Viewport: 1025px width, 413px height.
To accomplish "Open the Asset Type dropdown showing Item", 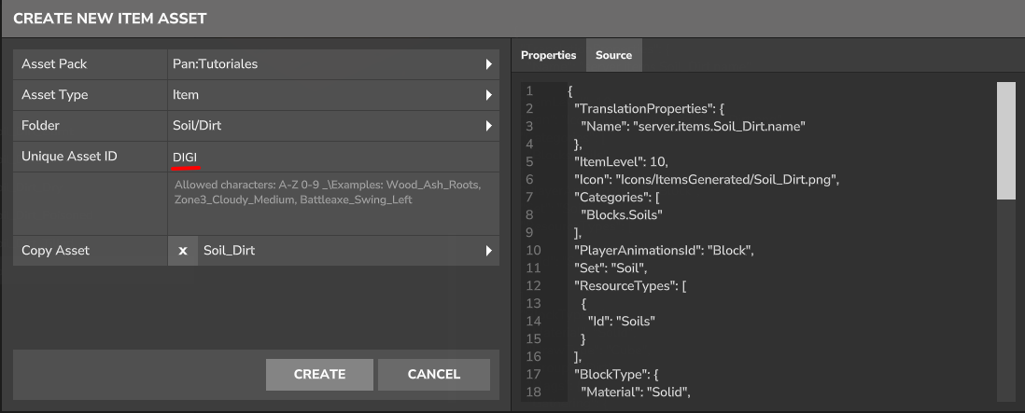I will tap(327, 95).
